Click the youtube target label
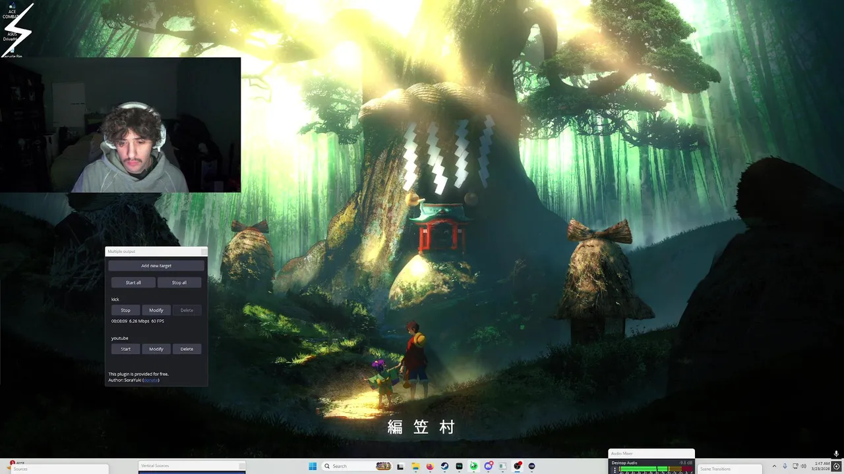844x474 pixels. pos(119,338)
